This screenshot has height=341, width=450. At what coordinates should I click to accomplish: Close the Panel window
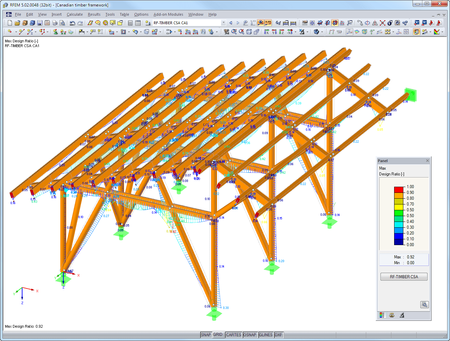[428, 160]
